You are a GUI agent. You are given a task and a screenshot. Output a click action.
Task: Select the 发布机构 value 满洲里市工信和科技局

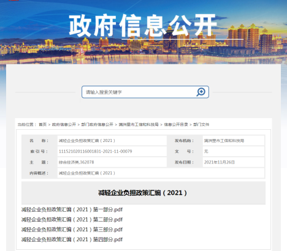tap(224, 141)
